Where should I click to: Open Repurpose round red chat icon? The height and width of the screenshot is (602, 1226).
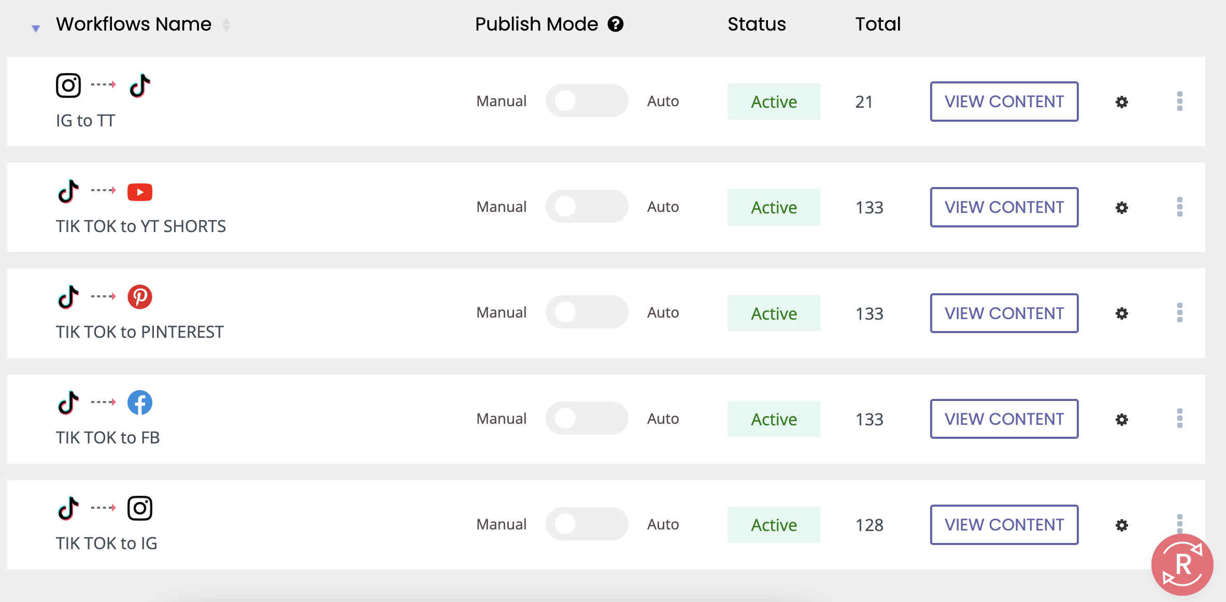(x=1182, y=564)
